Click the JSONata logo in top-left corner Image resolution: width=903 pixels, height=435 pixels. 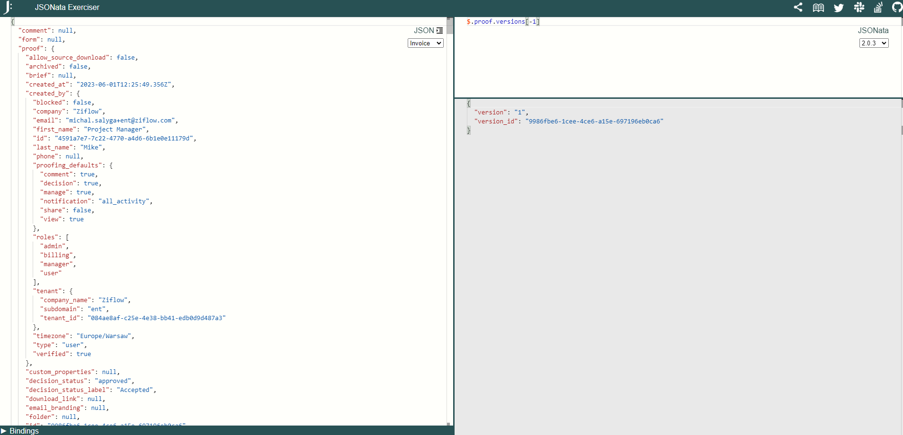click(x=8, y=8)
